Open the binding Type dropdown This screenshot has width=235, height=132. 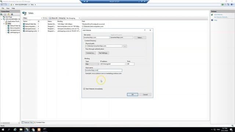point(92,64)
